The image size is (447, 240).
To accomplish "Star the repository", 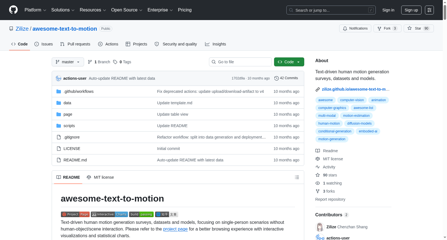I will pyautogui.click(x=419, y=28).
